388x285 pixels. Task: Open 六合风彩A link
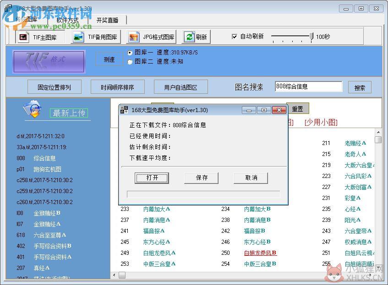click(358, 176)
